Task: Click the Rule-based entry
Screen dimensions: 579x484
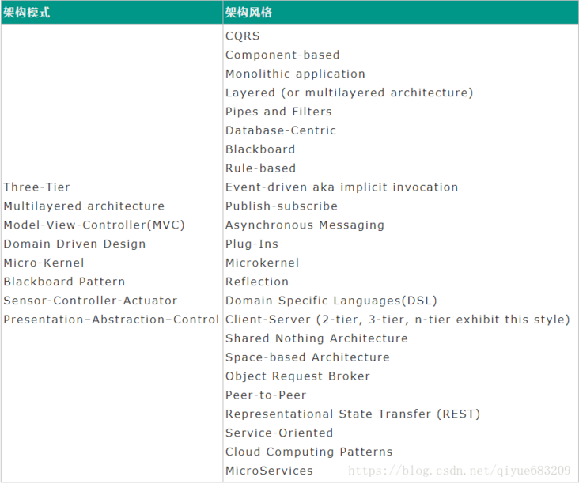Action: [260, 168]
